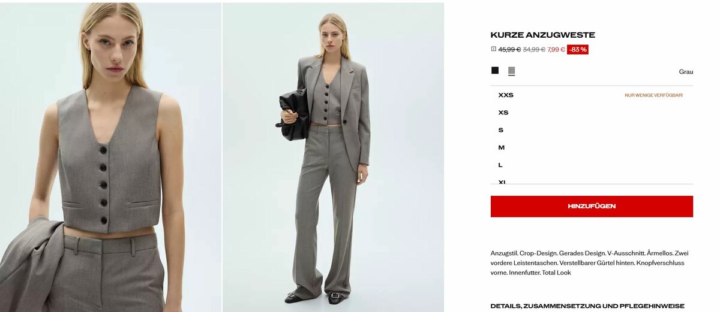Pick size S from the list
This screenshot has width=720, height=312.
click(592, 130)
